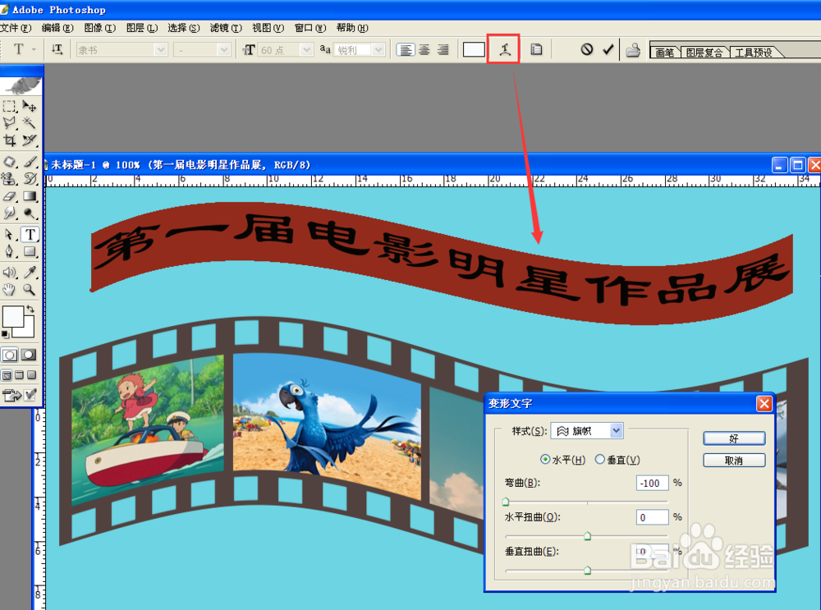This screenshot has height=610, width=821.
Task: Open the 文件 menu
Action: point(16,28)
